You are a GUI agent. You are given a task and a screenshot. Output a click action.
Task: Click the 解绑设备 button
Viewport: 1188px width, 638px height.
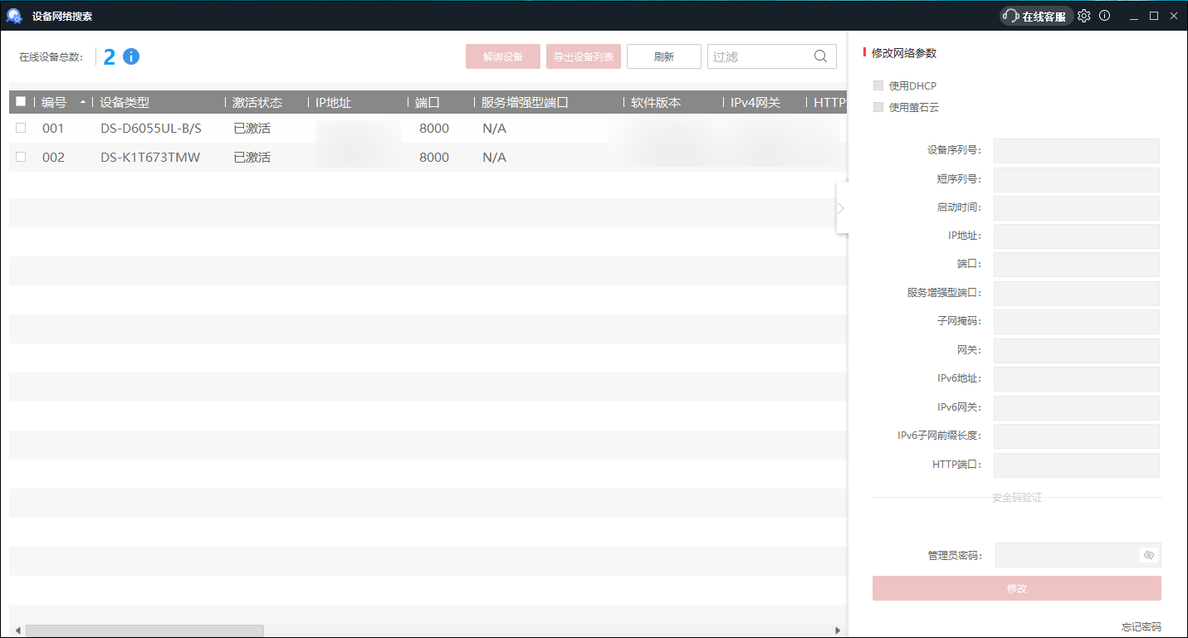pyautogui.click(x=503, y=56)
